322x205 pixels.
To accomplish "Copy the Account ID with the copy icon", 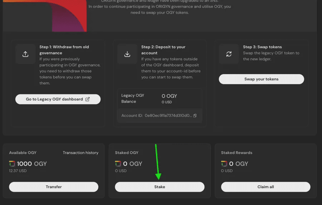I will point(195,116).
